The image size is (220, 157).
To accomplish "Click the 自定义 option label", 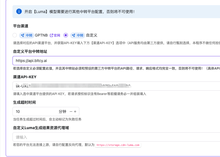I will pyautogui.click(x=92, y=35).
